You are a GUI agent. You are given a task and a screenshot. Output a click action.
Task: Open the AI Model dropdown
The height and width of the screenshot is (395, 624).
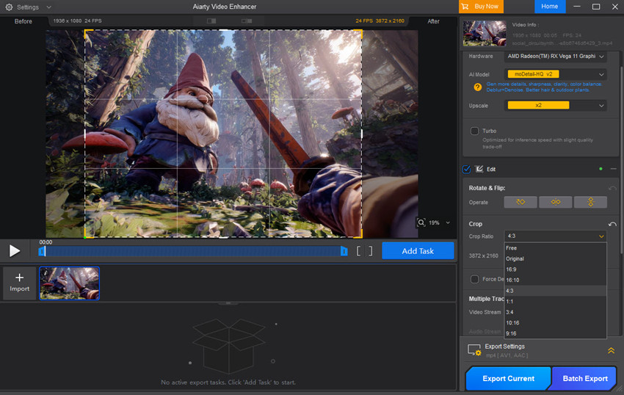(x=556, y=74)
